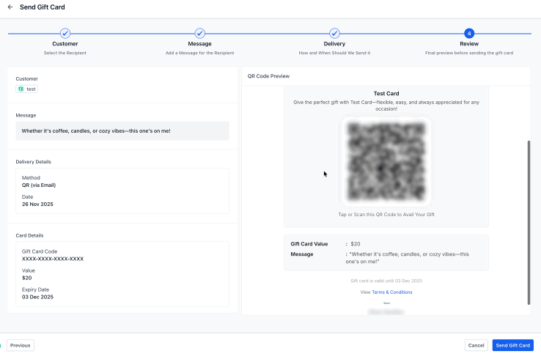The height and width of the screenshot is (354, 541).
Task: Select the Review step number 4 circle
Action: (469, 34)
